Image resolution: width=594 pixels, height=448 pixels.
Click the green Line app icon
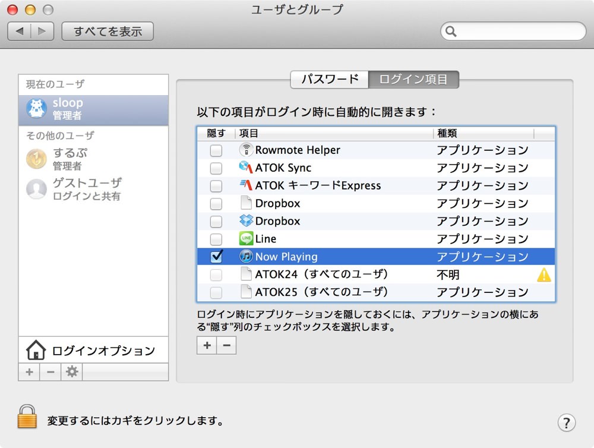247,238
